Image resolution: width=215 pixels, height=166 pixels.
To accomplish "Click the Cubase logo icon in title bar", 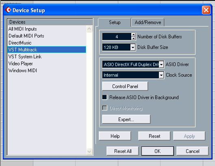I will pyautogui.click(x=9, y=10).
